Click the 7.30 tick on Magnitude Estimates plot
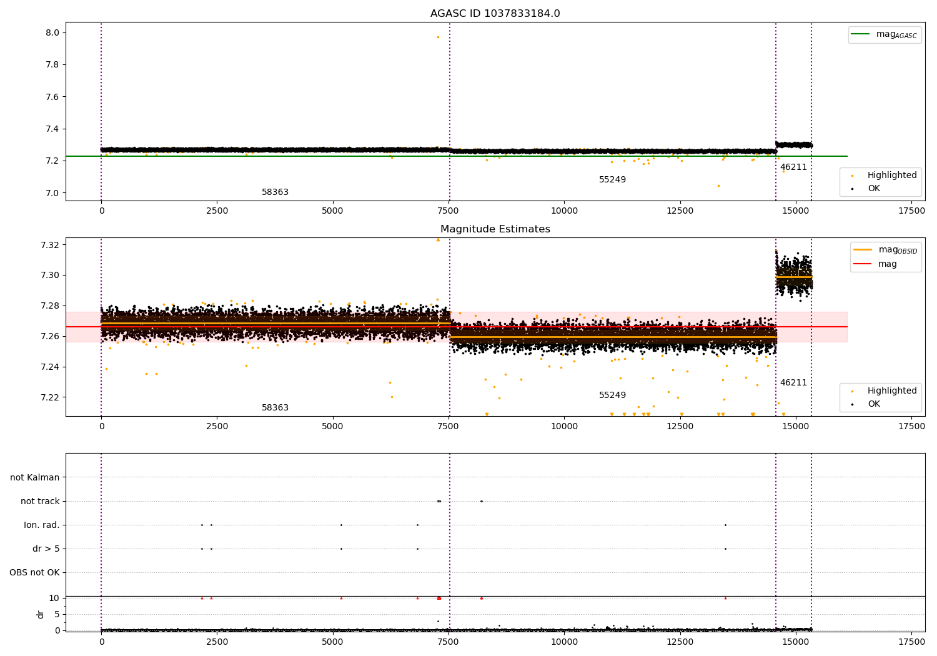The width and height of the screenshot is (937, 656). (49, 275)
